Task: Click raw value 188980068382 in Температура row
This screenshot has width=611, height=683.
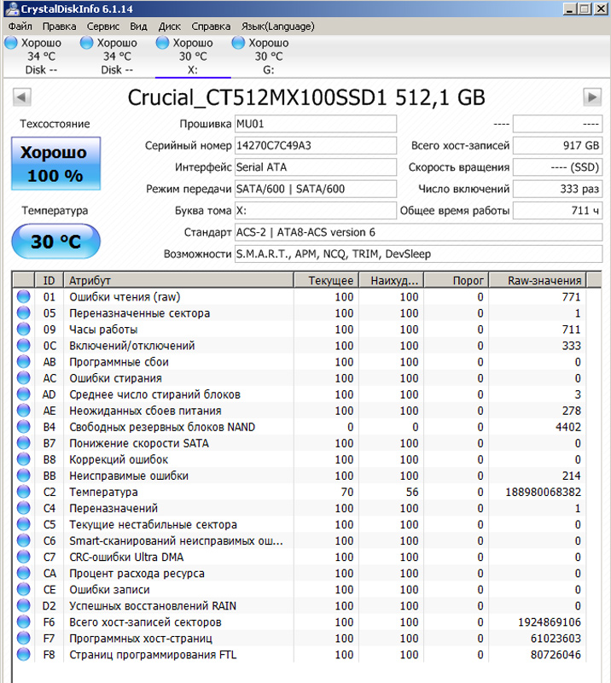Action: 543,492
